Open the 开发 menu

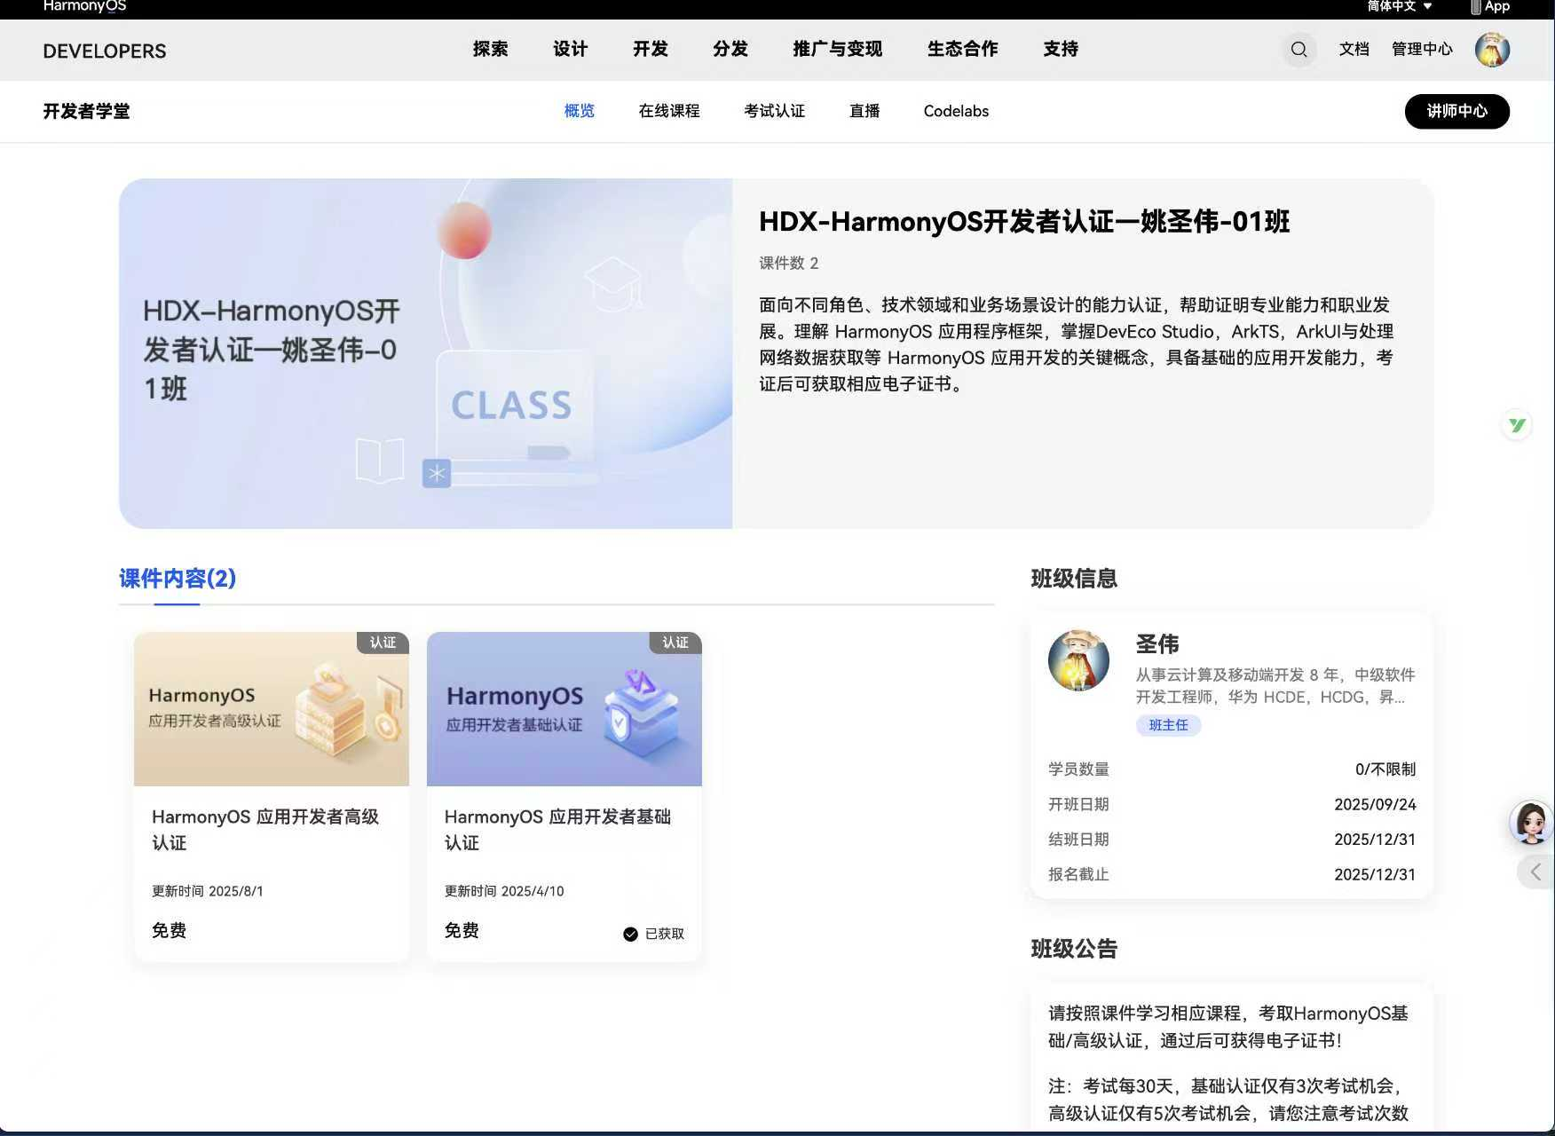pos(650,49)
